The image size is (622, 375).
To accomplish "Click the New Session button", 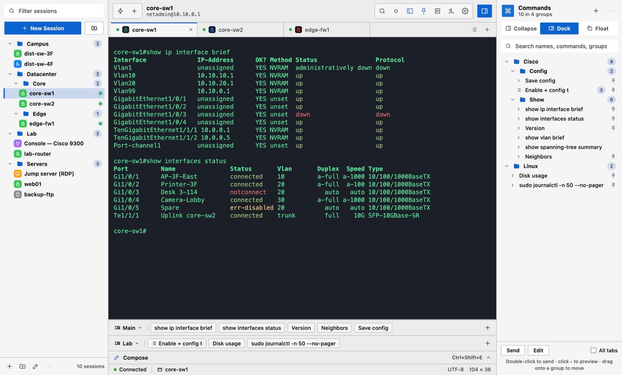I will [x=43, y=28].
